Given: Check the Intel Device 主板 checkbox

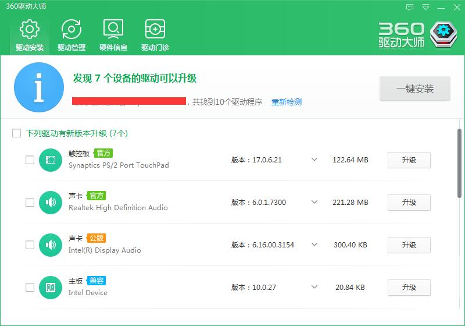Looking at the screenshot, I should (30, 288).
